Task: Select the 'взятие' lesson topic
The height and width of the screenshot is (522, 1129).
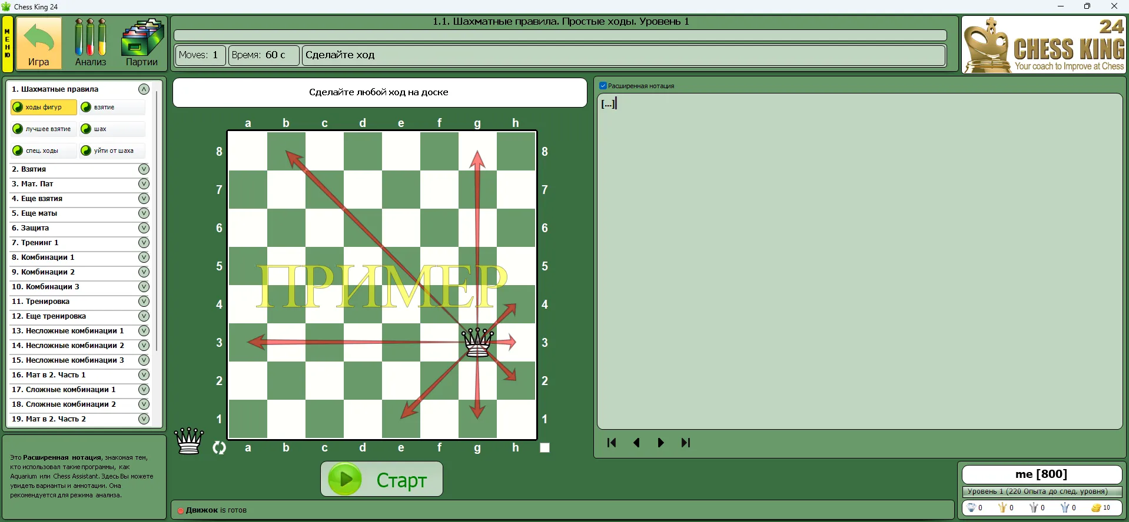Action: [112, 107]
